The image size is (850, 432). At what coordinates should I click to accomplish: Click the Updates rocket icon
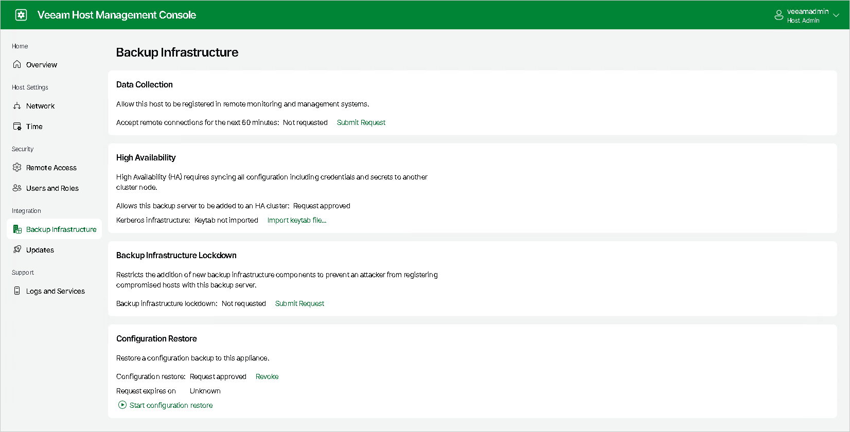pos(17,250)
